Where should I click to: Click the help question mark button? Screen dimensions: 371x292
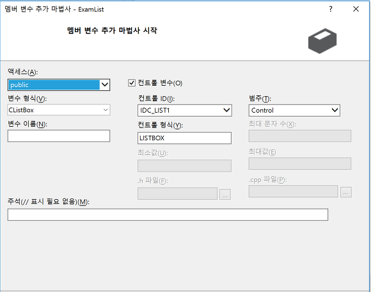[331, 9]
